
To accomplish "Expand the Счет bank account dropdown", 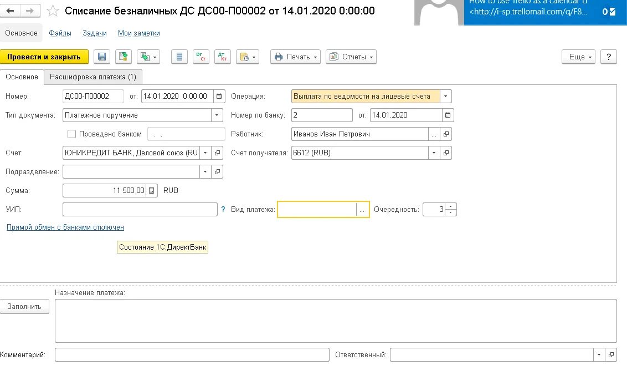I will coord(205,153).
